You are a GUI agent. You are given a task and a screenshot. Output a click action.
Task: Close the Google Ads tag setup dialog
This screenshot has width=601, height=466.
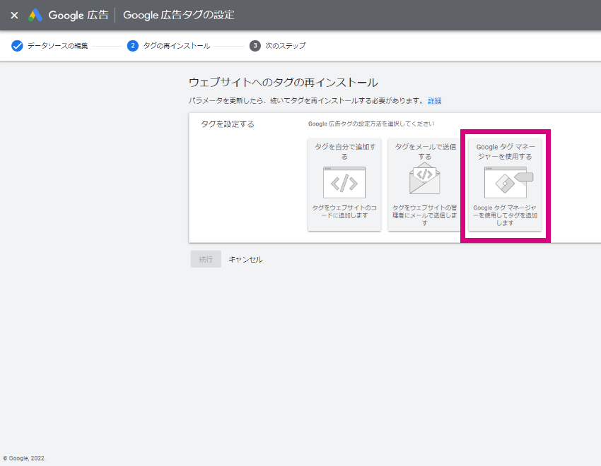coord(14,16)
